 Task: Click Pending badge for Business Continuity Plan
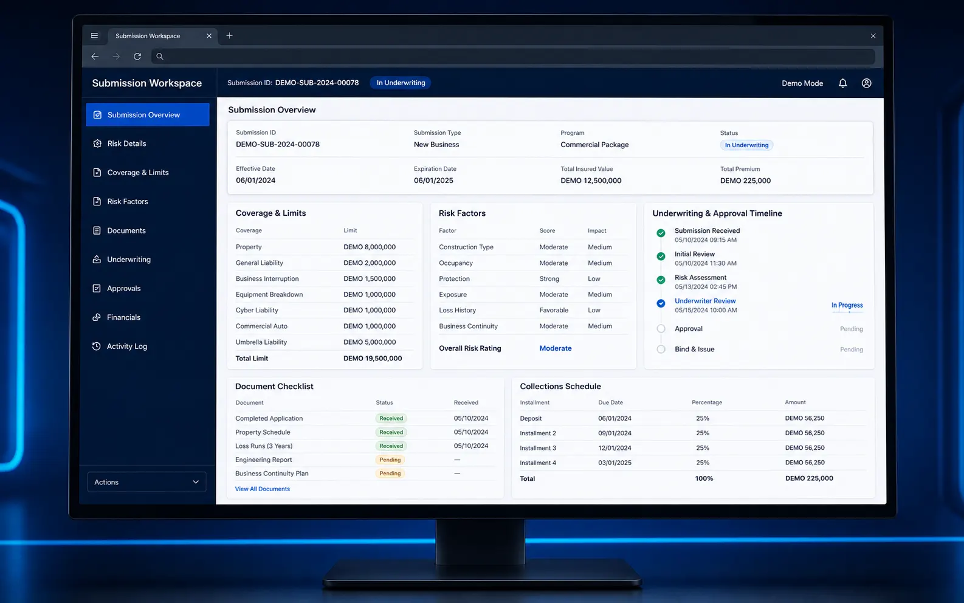coord(390,474)
